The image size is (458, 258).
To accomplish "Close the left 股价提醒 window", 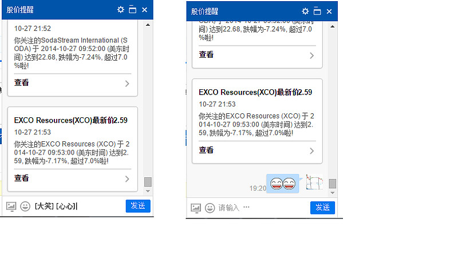I will (x=145, y=10).
